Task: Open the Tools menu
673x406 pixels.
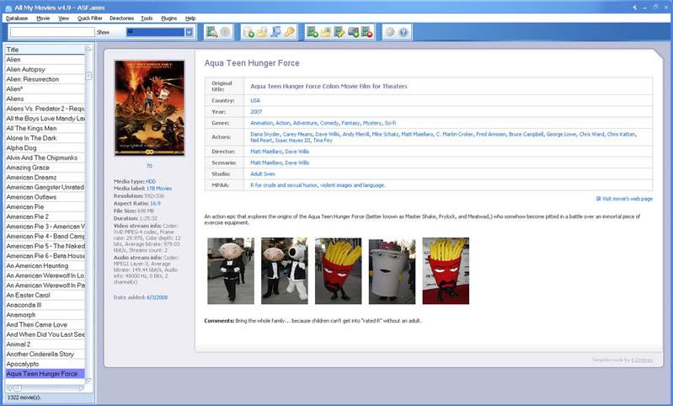Action: pyautogui.click(x=147, y=18)
